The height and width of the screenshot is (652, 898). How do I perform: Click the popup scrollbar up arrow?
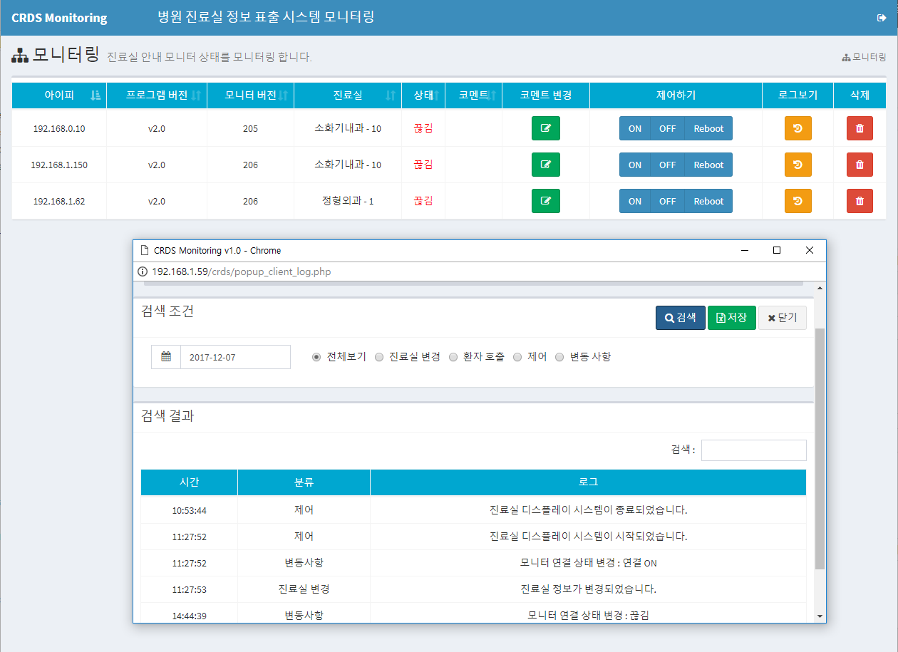pos(820,288)
